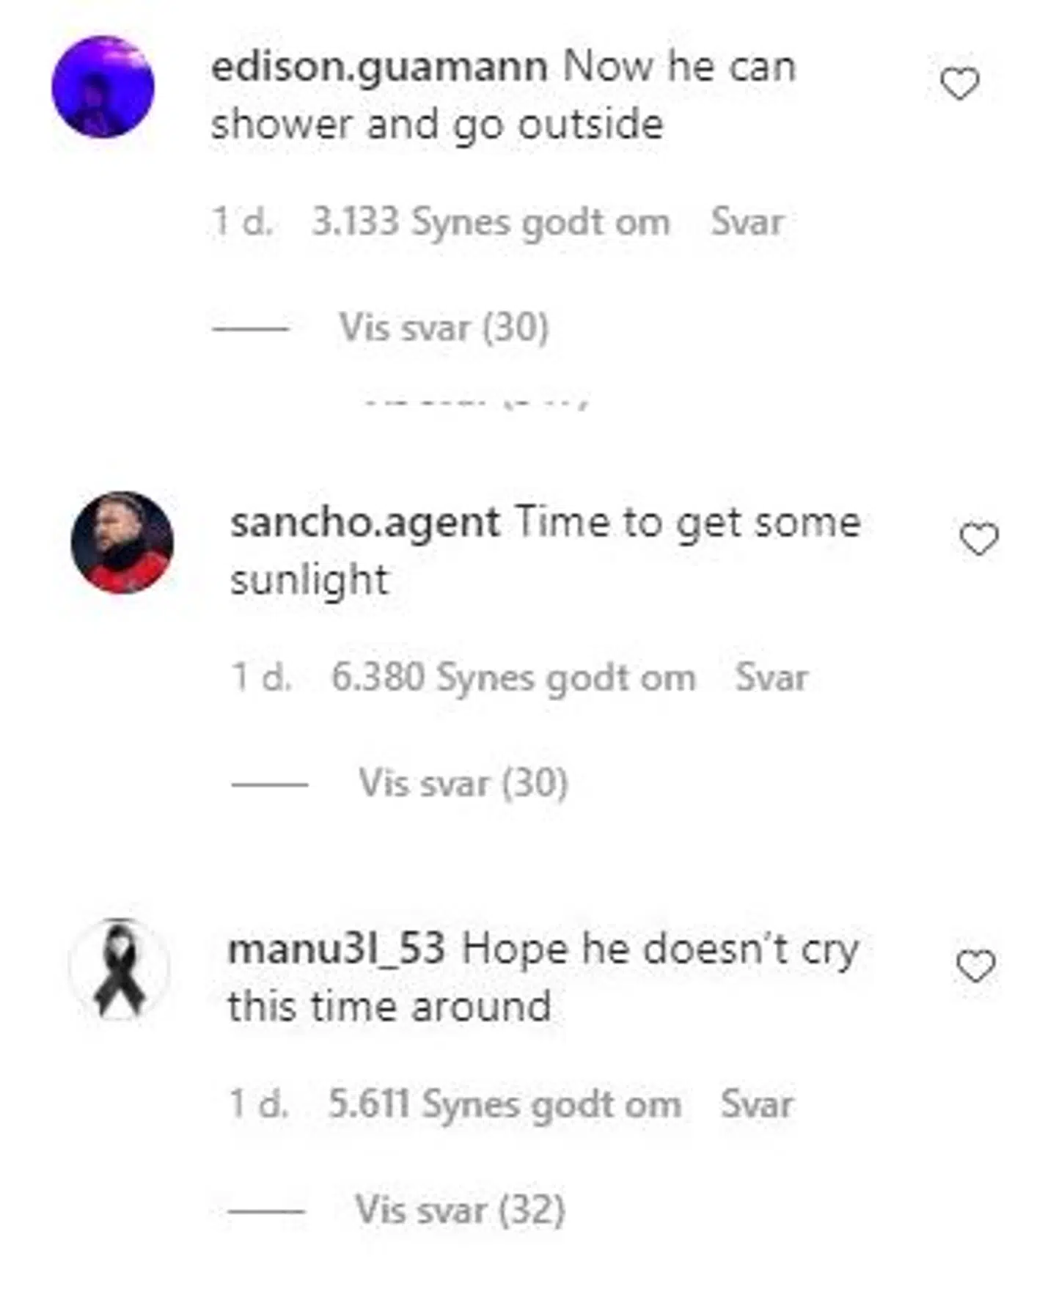Viewport: 1056px width, 1300px height.
Task: Show the 32 replies under manu3l_53's comment
Action: tap(460, 1210)
